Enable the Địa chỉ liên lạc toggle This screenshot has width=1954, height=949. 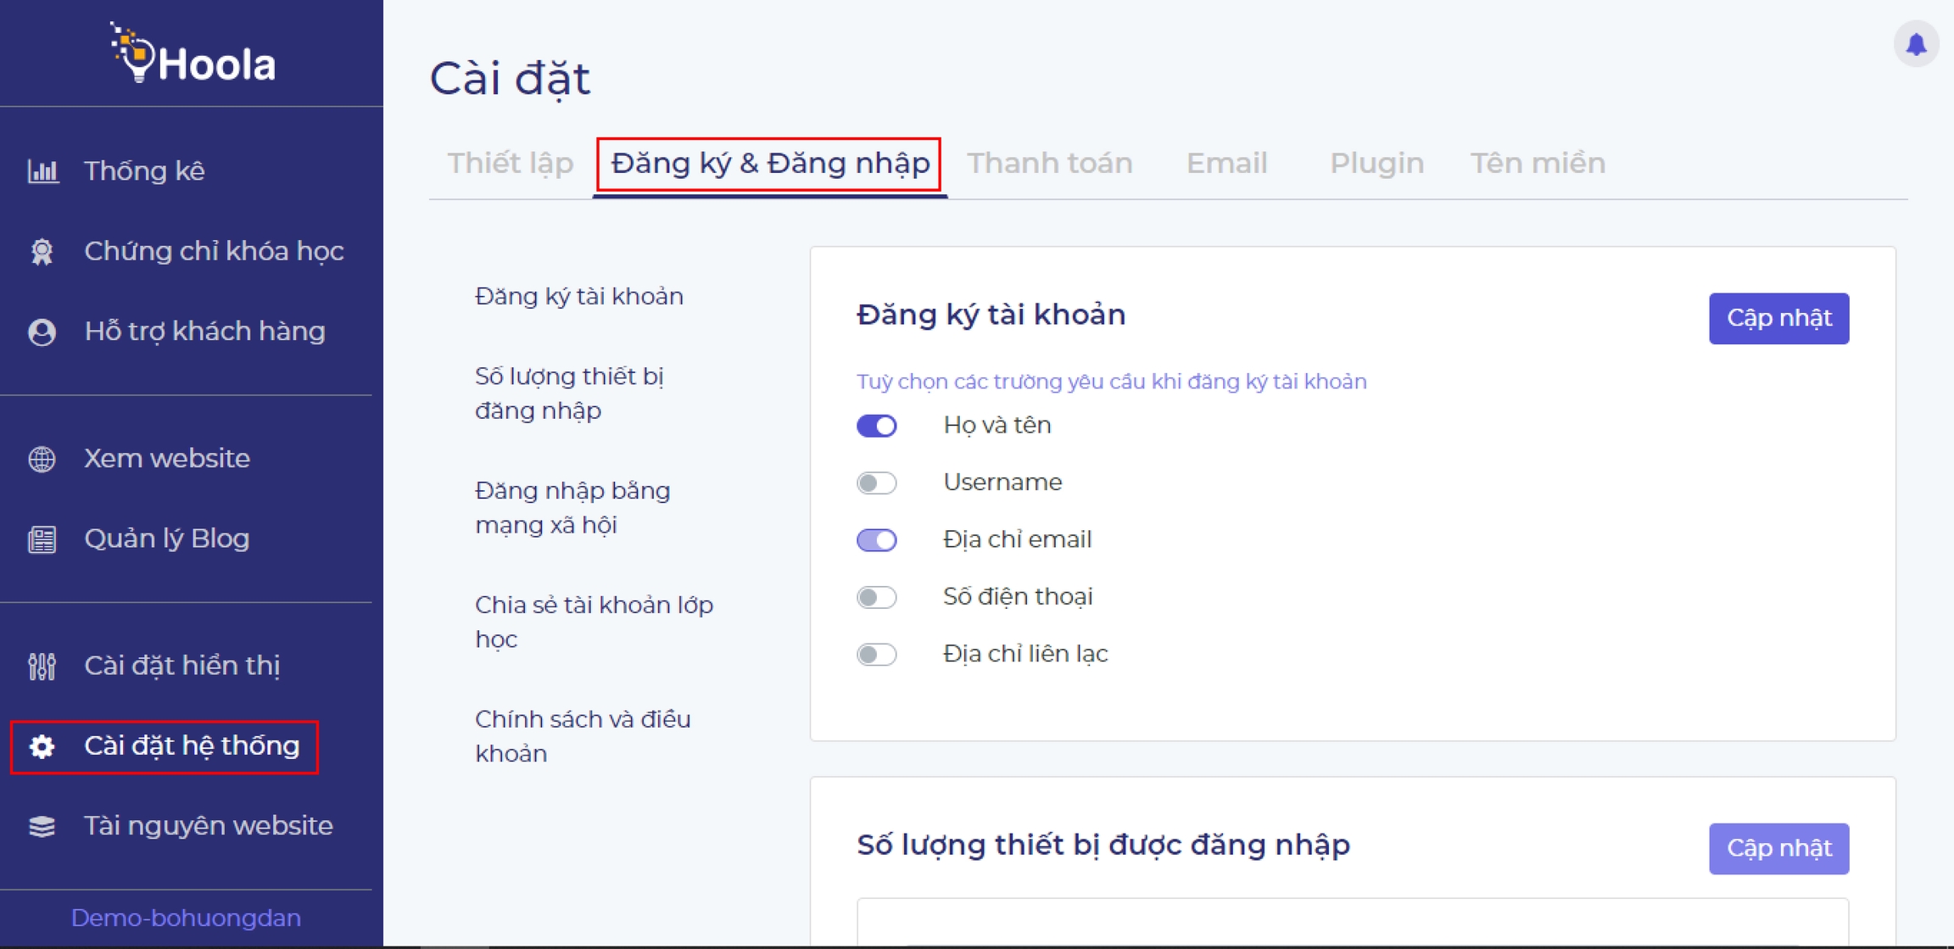[x=876, y=655]
